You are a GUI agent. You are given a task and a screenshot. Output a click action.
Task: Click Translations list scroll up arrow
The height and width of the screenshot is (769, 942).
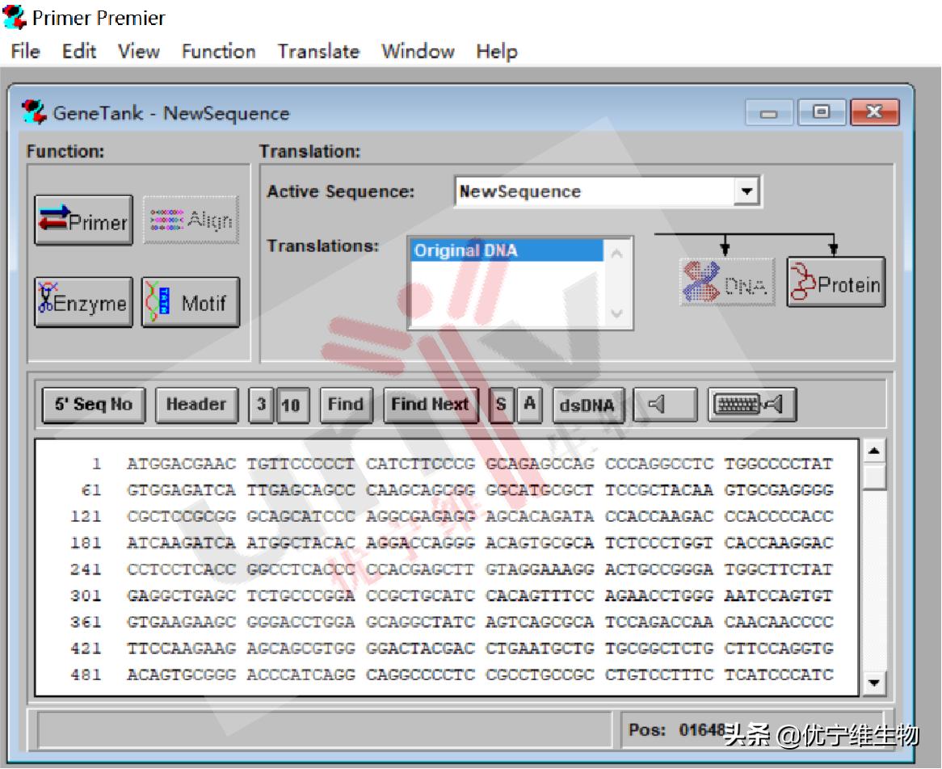click(x=617, y=254)
